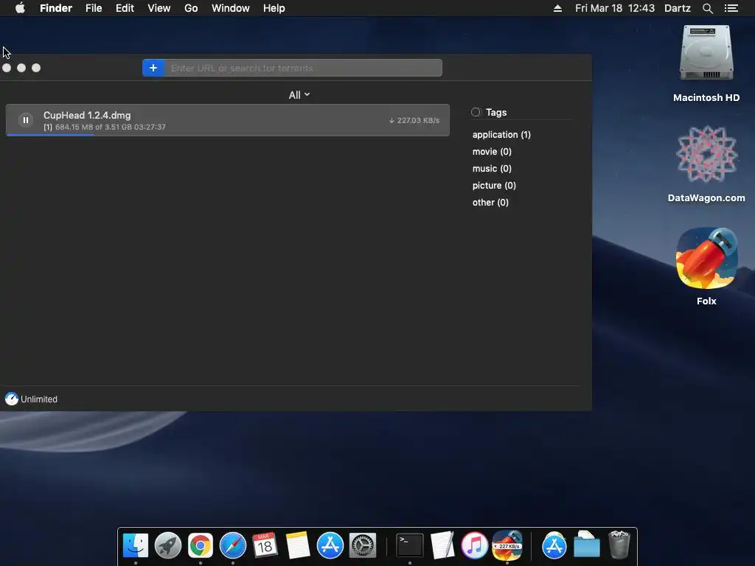
Task: Open the App Store beside Notes in the Dock
Action: (x=330, y=545)
